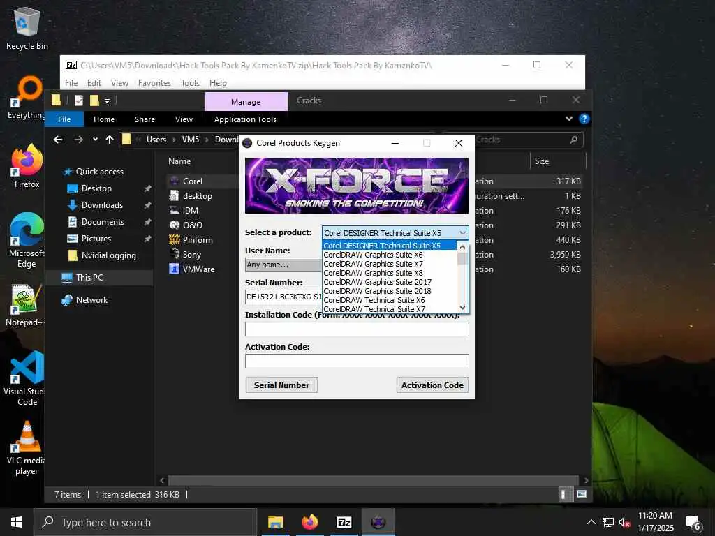This screenshot has width=715, height=536.
Task: Open 7-Zip Help menu
Action: [x=218, y=83]
